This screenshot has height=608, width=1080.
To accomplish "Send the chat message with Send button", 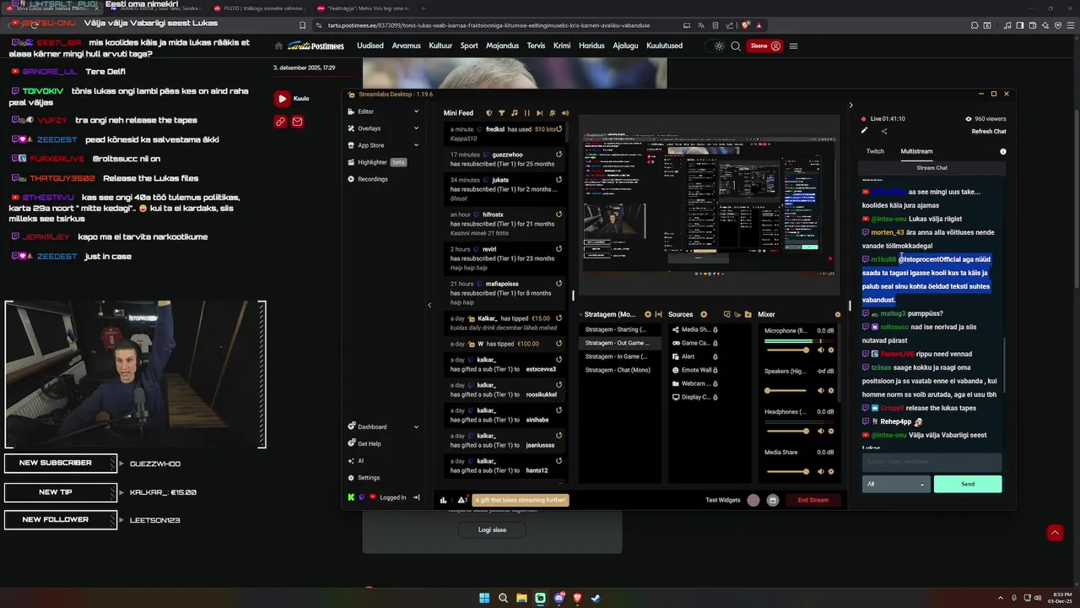I will [968, 484].
